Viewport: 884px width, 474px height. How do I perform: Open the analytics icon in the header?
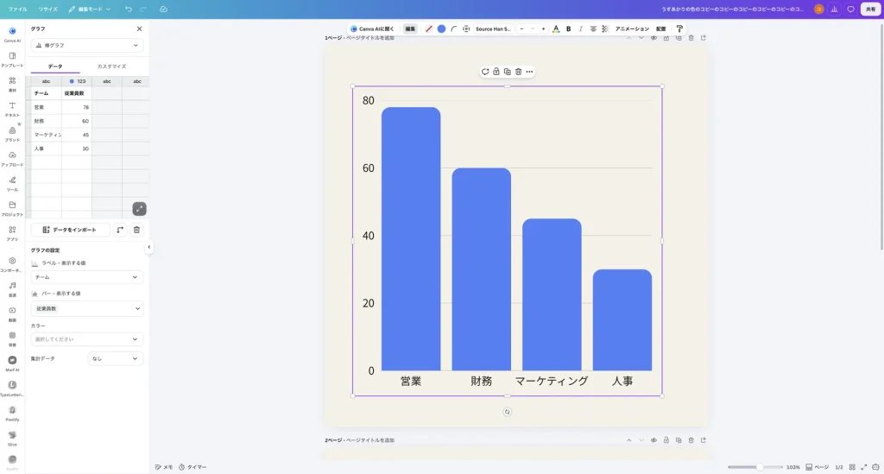835,9
